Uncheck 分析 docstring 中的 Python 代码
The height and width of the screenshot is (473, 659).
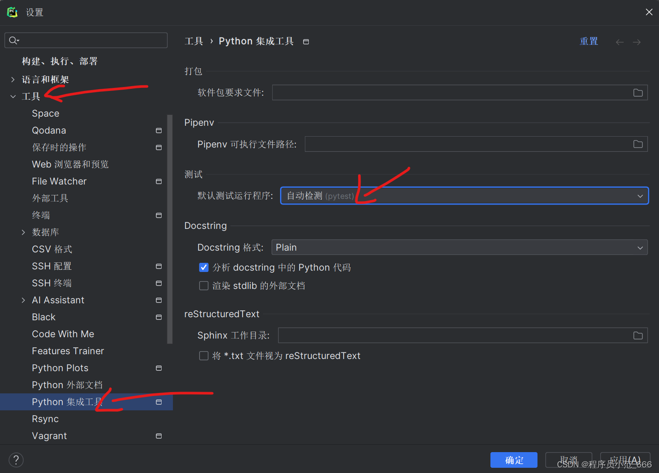click(203, 267)
